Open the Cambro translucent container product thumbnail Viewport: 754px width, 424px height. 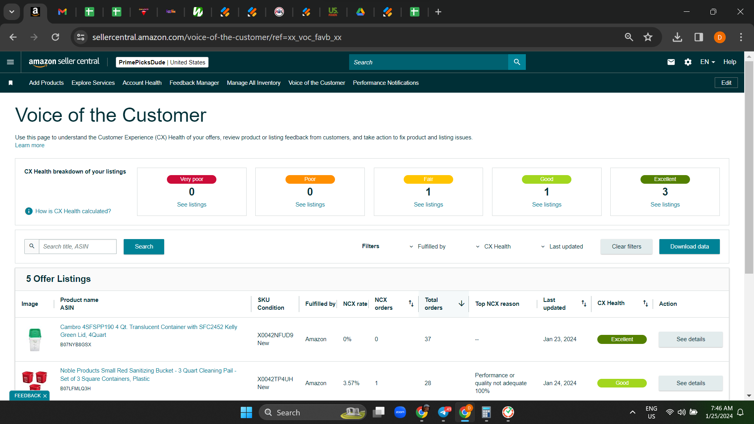coord(35,340)
